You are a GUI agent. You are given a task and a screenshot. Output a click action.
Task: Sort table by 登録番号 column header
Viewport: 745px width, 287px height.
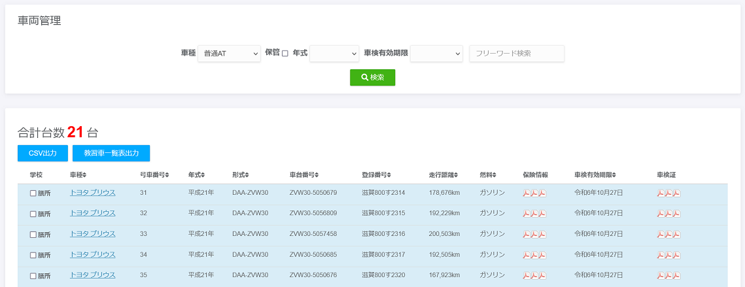click(x=376, y=175)
